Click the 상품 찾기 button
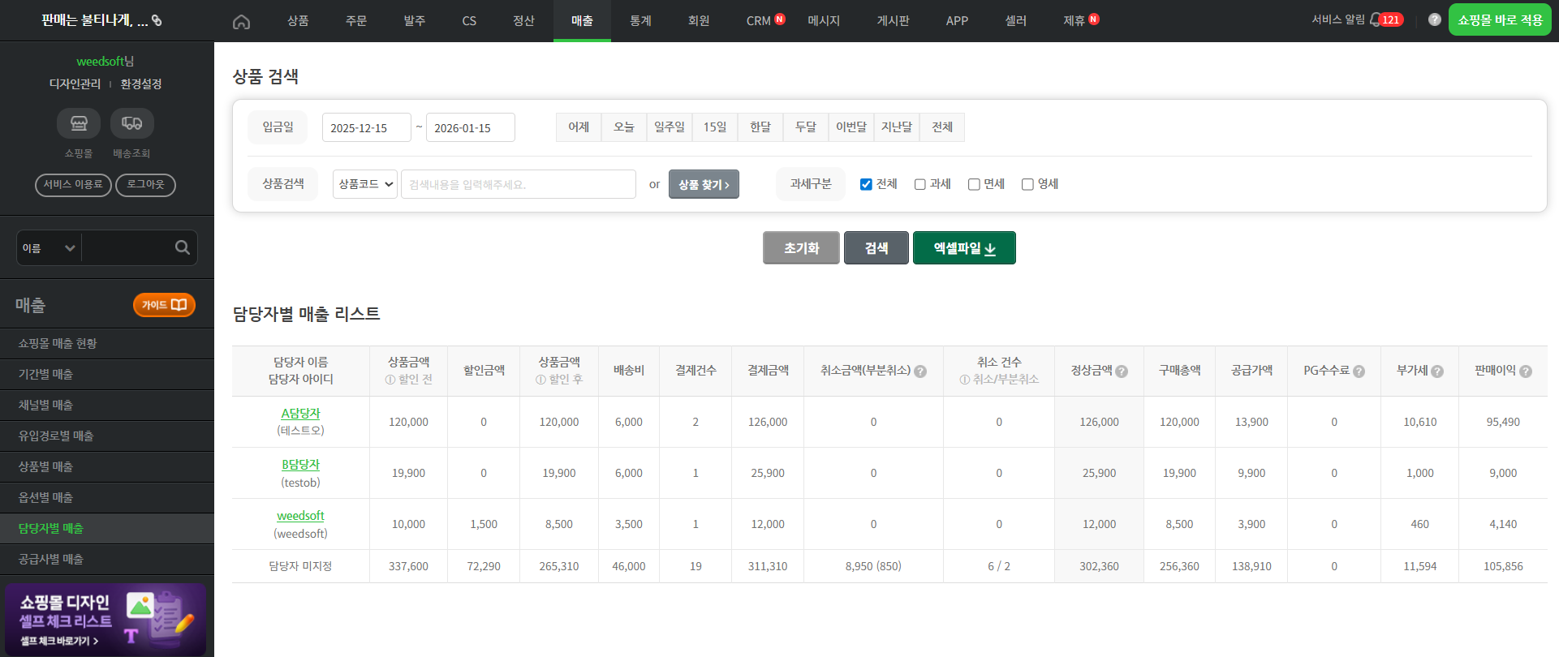Screen dimensions: 1559x657 (x=704, y=184)
